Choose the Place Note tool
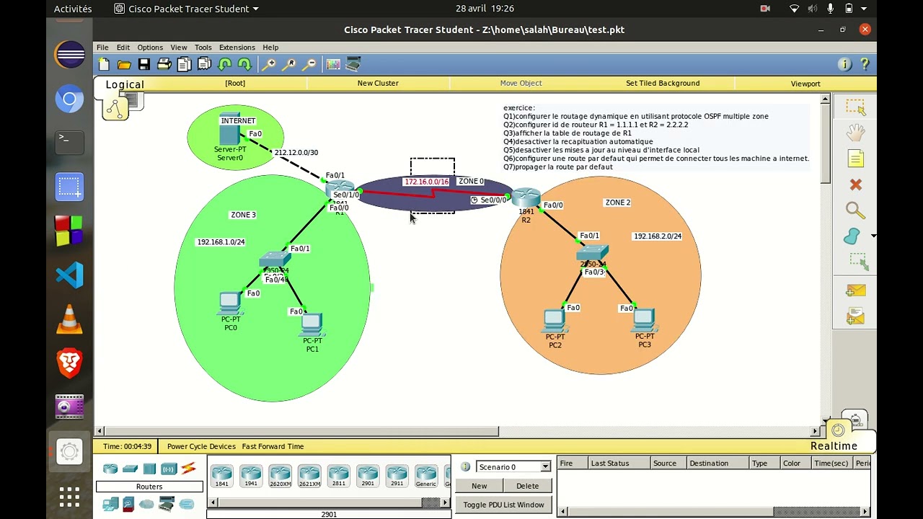Screen dimensions: 923x519 click(x=855, y=159)
